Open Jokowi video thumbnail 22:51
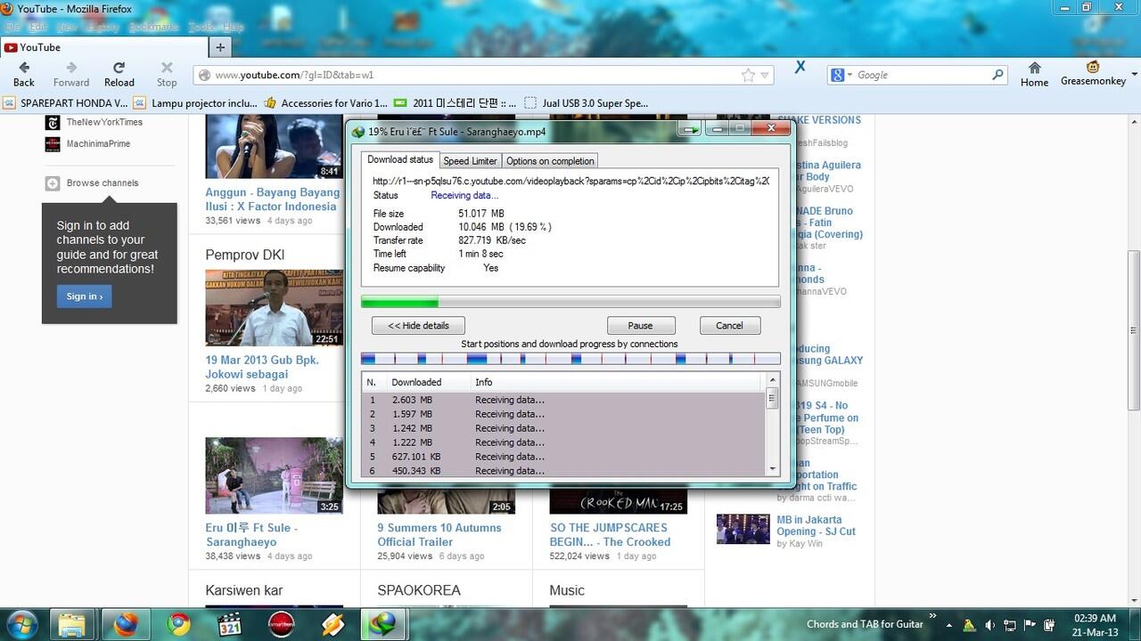This screenshot has width=1141, height=641. pyautogui.click(x=274, y=308)
